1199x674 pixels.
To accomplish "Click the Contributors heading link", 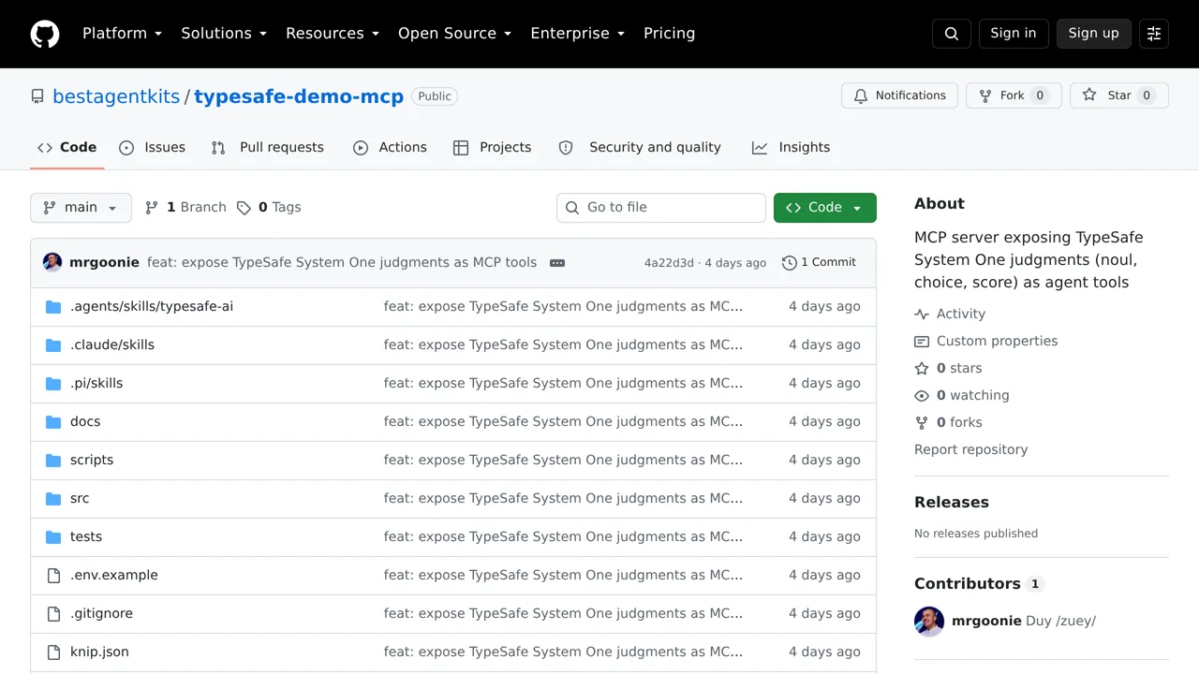I will (979, 584).
